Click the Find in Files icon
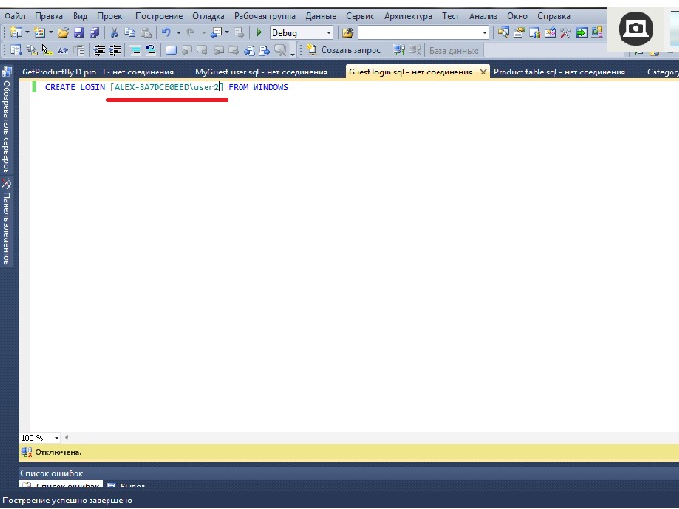Image resolution: width=679 pixels, height=509 pixels. coord(347,32)
